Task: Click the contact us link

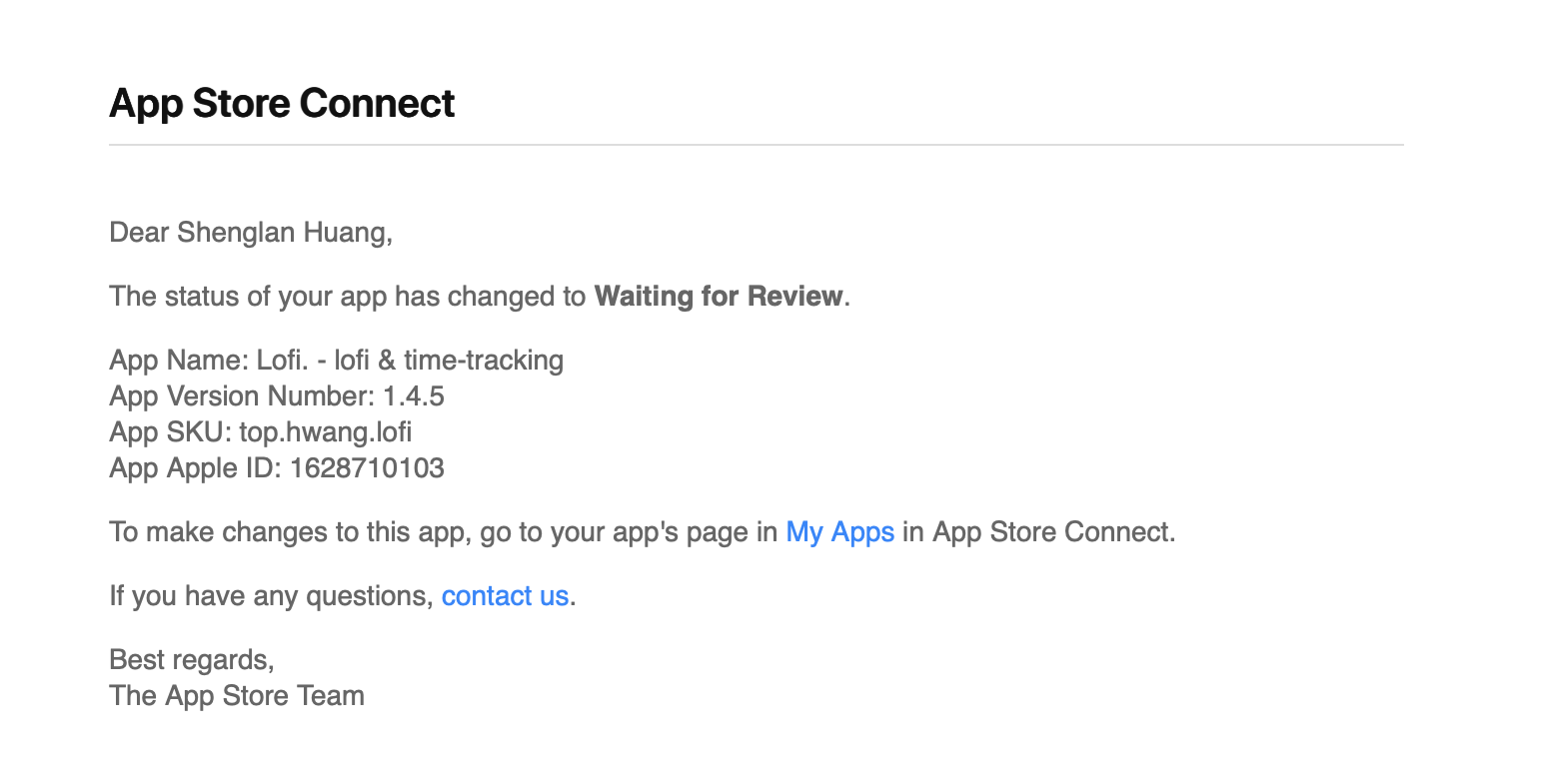Action: click(x=505, y=596)
